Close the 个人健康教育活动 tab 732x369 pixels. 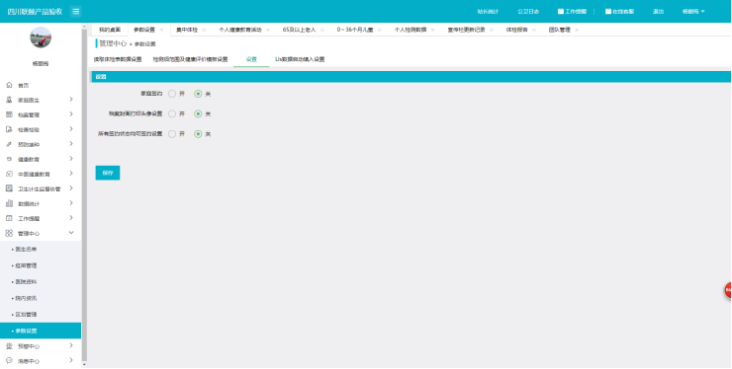[268, 30]
